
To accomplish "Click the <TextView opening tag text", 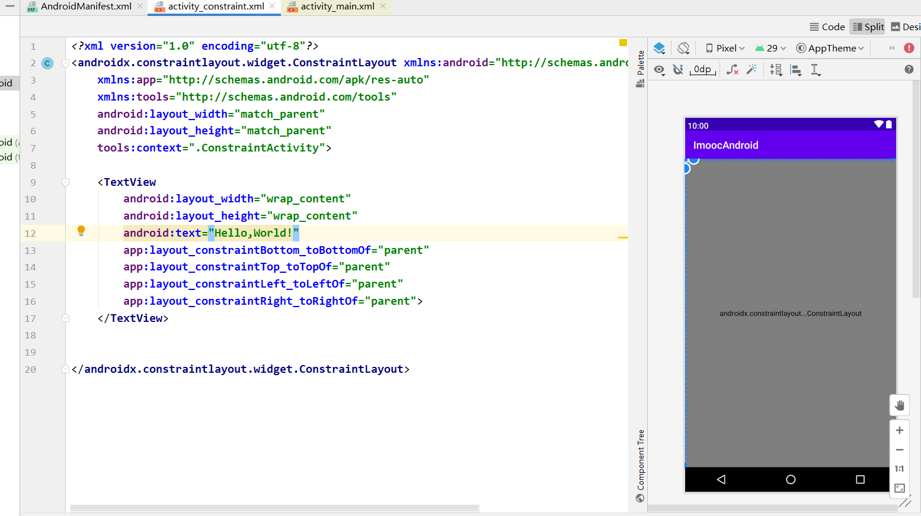I will 127,182.
